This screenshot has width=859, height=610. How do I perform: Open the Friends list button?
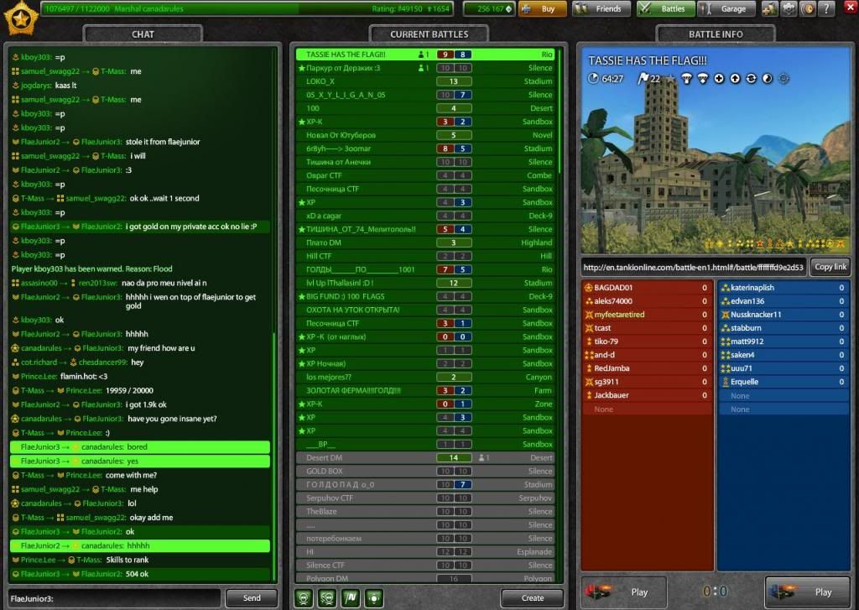(601, 9)
